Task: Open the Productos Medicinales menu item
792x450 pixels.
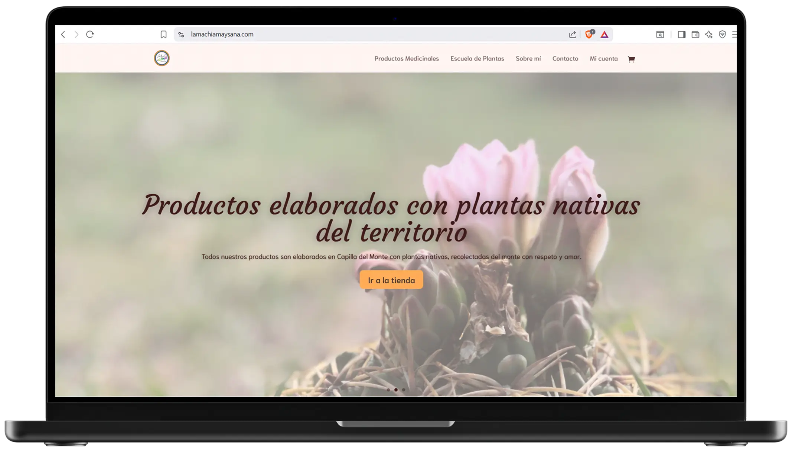Action: pyautogui.click(x=406, y=59)
